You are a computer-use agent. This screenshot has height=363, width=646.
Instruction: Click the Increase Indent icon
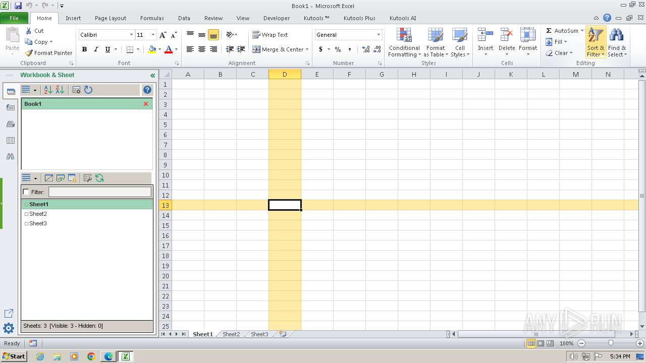241,49
